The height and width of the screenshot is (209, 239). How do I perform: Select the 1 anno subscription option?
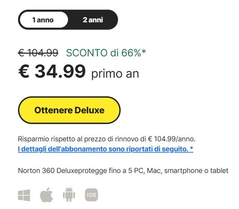pos(43,20)
